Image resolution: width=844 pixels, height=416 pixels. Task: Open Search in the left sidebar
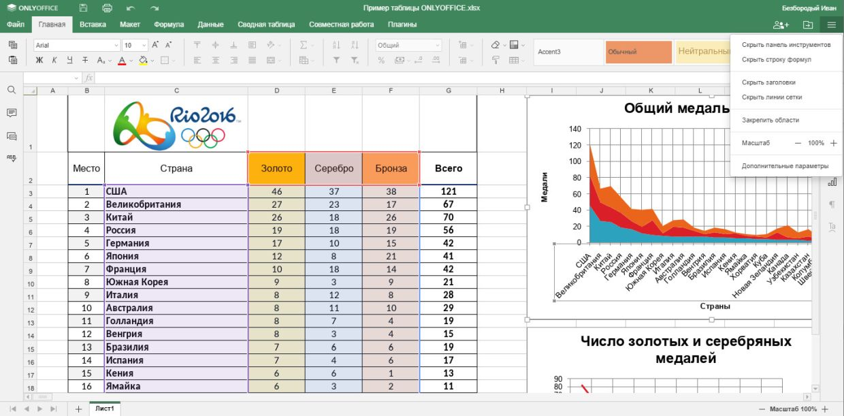click(x=12, y=90)
